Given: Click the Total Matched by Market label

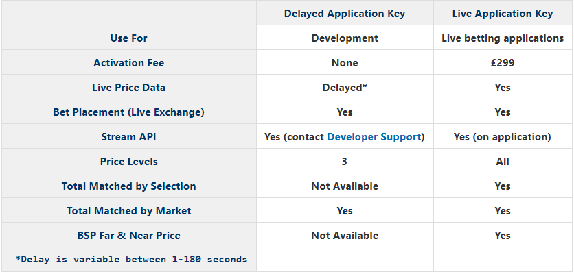Looking at the screenshot, I should [129, 211].
